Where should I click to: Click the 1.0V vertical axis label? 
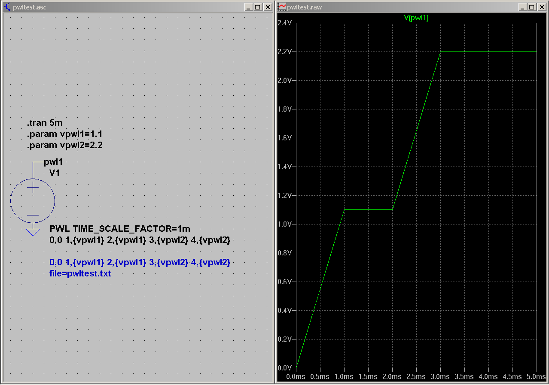click(x=285, y=224)
